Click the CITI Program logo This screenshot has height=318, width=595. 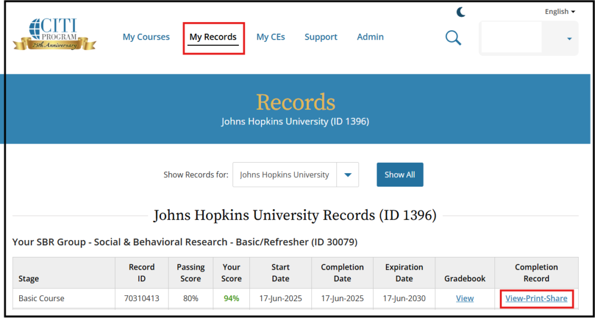tap(55, 34)
